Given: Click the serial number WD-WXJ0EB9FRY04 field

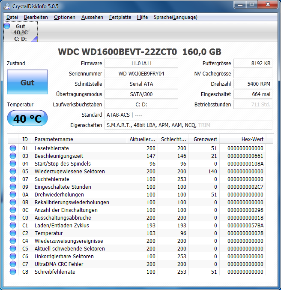Looking at the screenshot, I should coord(141,74).
